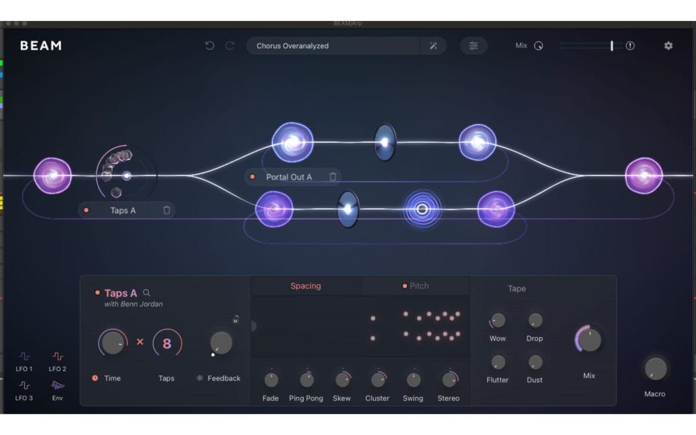
Task: Delete Taps A node with trash icon
Action: 167,210
